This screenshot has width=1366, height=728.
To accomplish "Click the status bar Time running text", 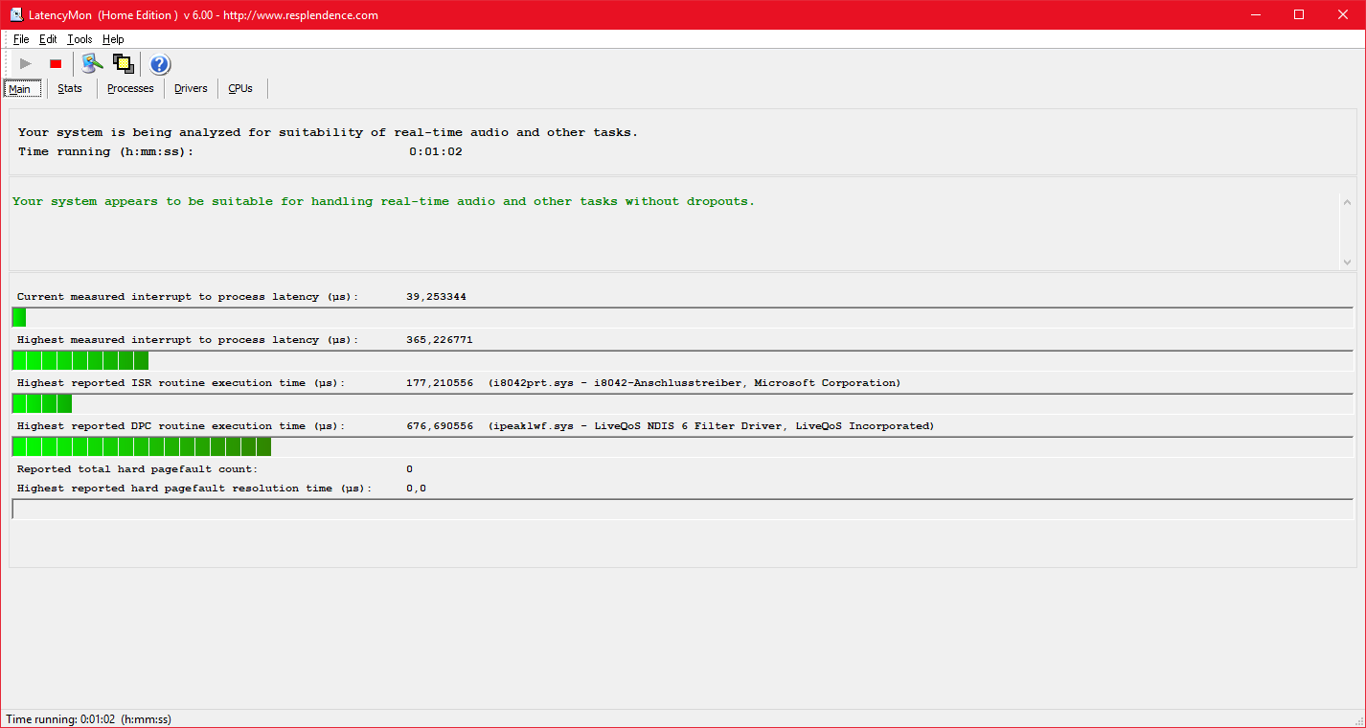I will [x=88, y=718].
